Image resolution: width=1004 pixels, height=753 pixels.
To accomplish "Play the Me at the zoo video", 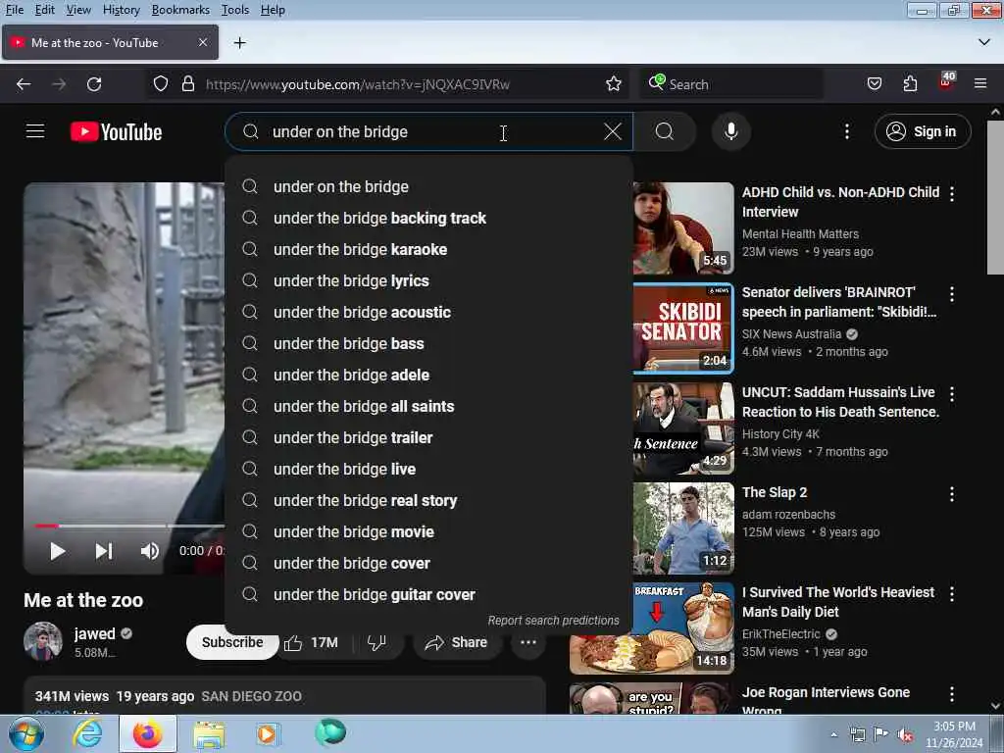I will point(57,551).
